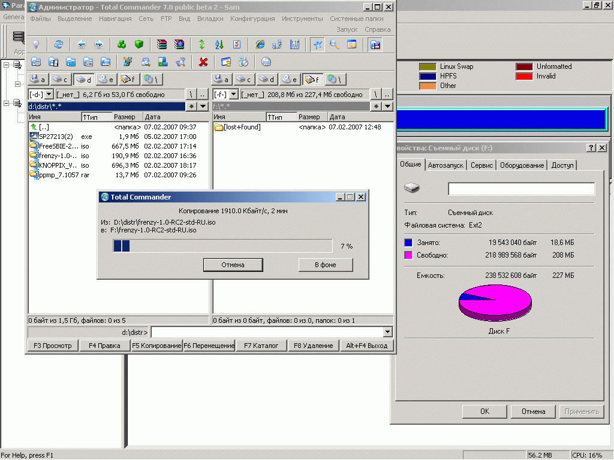Open file search with the magnifier icon

335,44
